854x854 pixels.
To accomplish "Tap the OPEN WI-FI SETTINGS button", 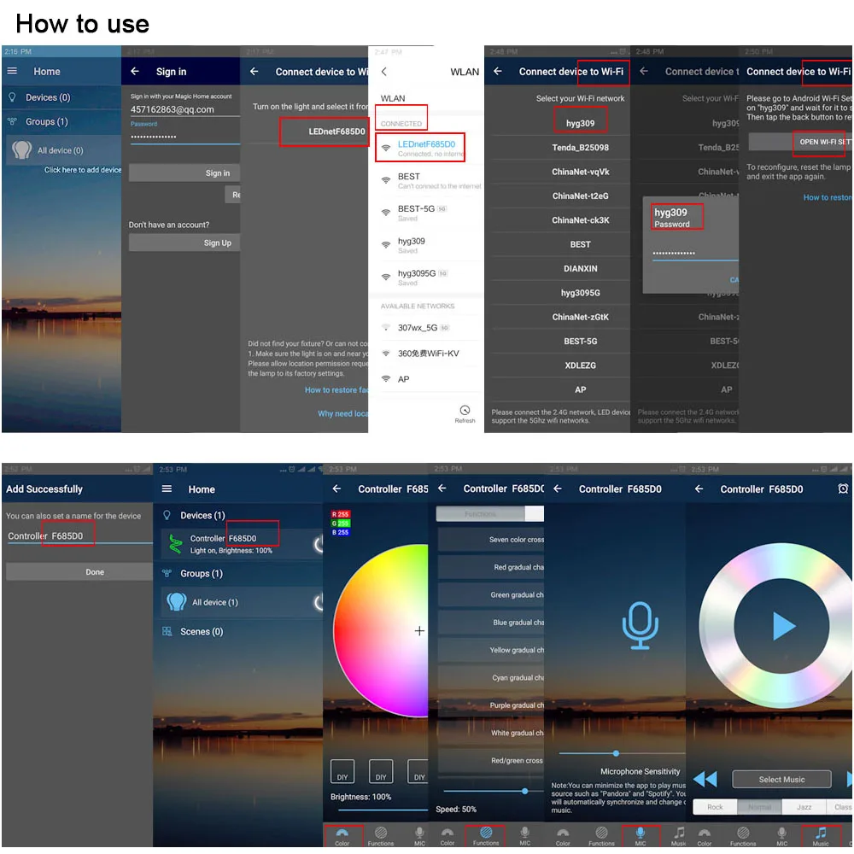I will (x=800, y=142).
